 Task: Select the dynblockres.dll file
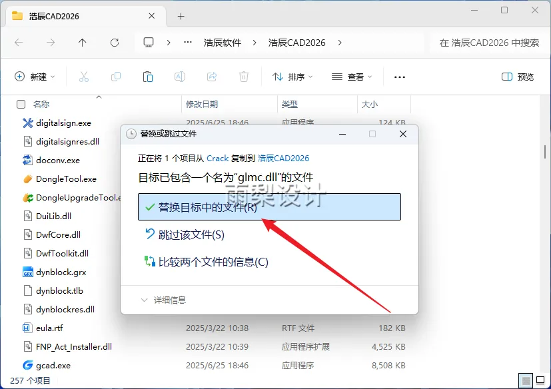coord(65,309)
